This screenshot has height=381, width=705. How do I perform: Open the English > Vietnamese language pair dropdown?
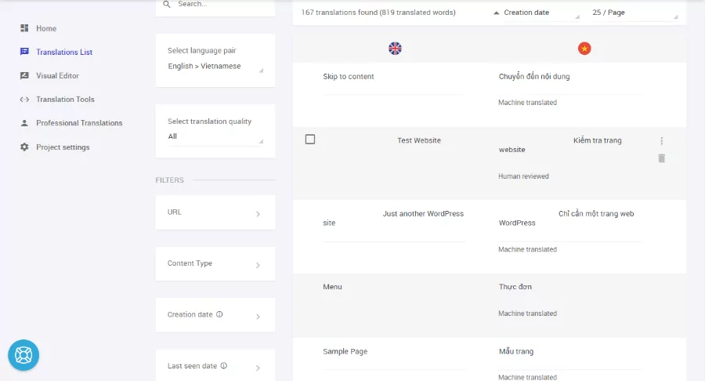(215, 66)
